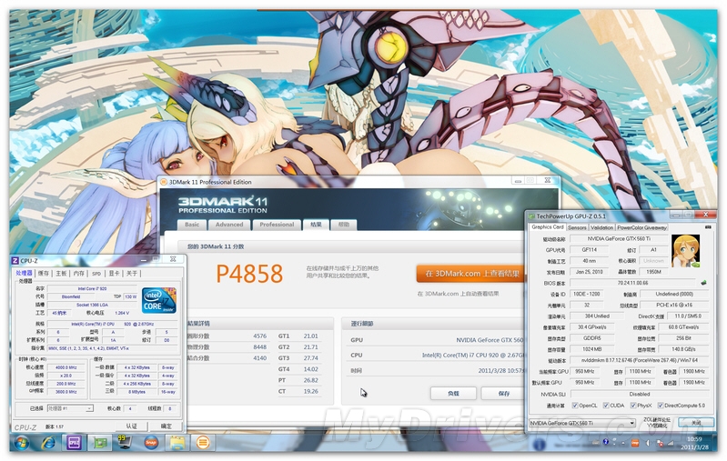727x461 pixels.
Task: Click the 关闭 close button in GPU-Z
Action: coord(696,423)
